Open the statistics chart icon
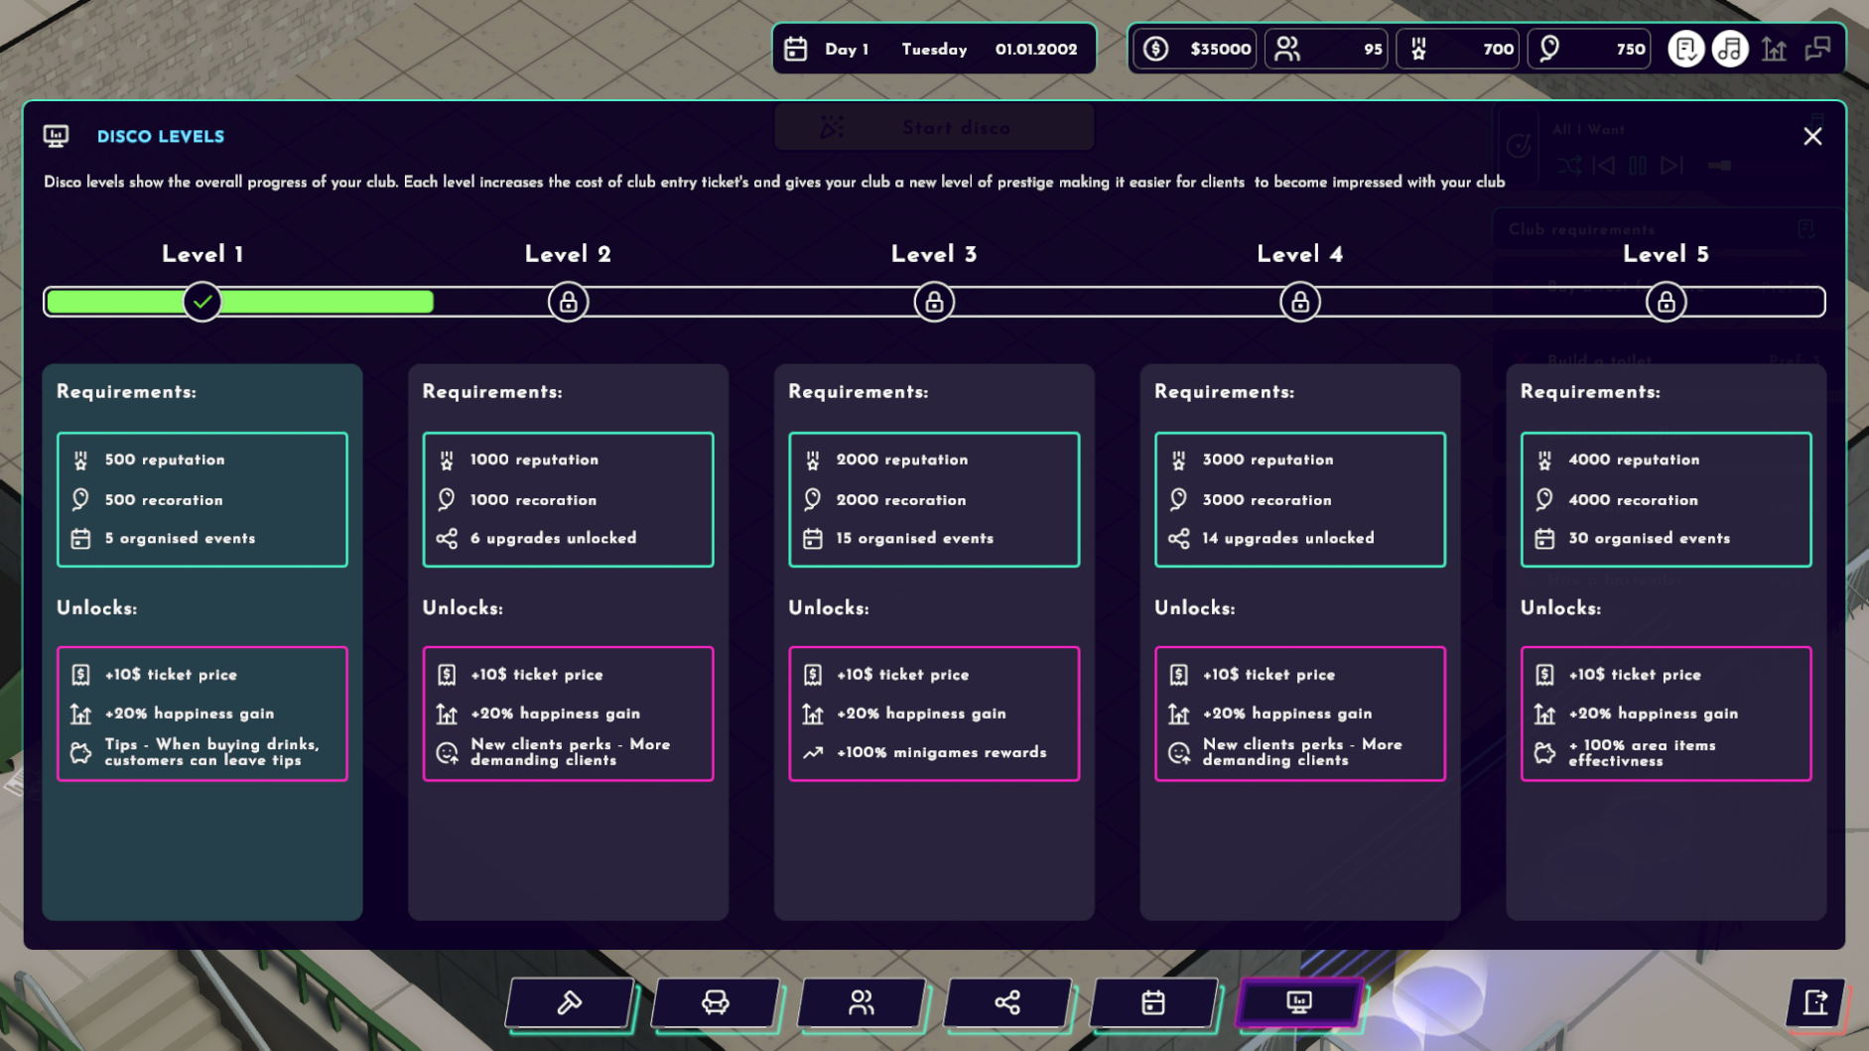The height and width of the screenshot is (1051, 1869). [x=1774, y=49]
